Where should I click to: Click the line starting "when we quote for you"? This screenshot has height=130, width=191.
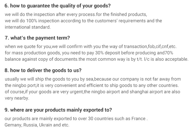(90, 47)
